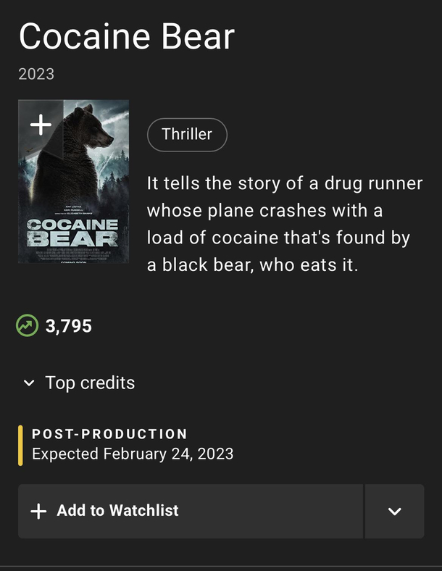
Task: Open the Cocaine Bear poster image
Action: (x=73, y=181)
